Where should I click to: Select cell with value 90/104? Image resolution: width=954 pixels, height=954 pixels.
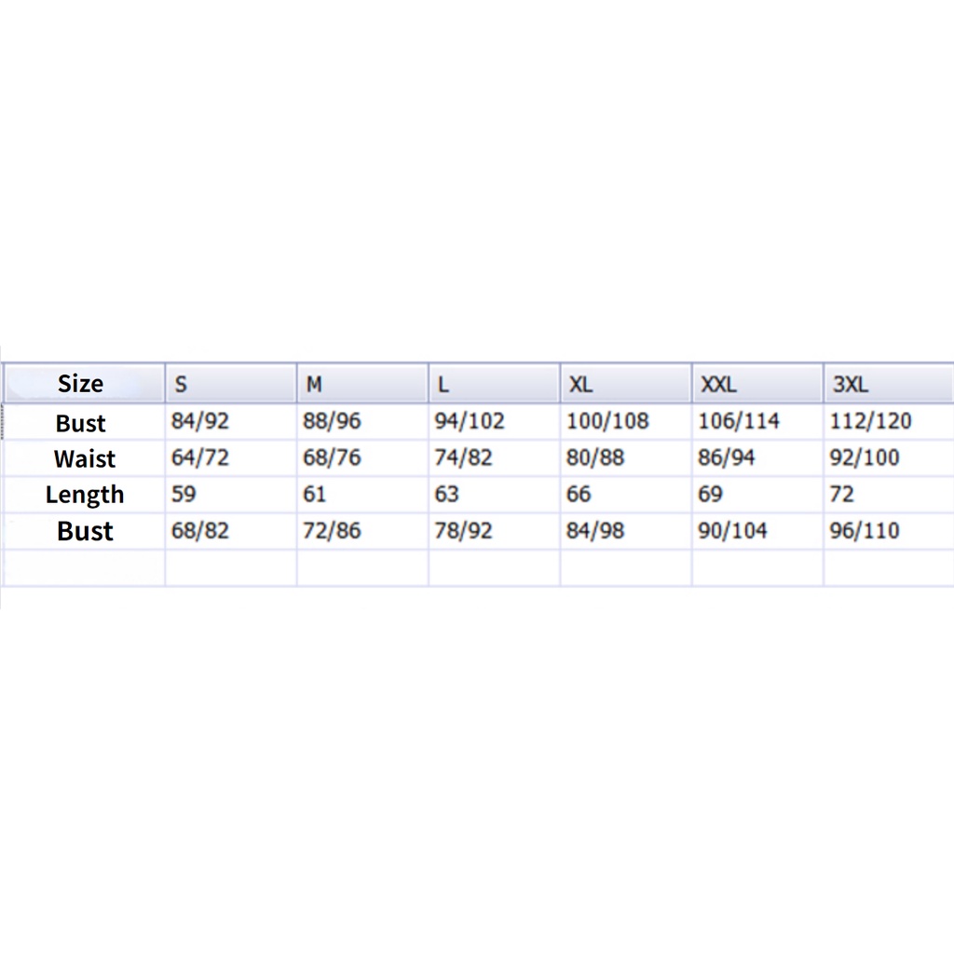(757, 531)
